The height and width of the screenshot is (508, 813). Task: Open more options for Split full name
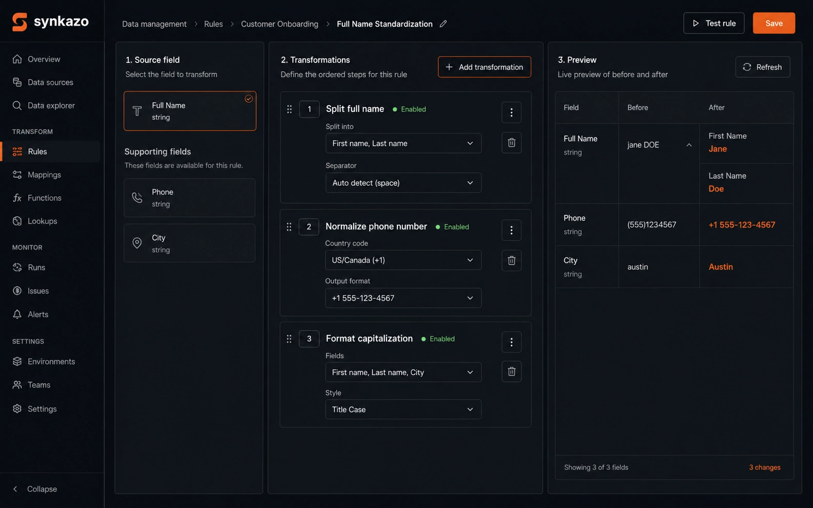click(x=512, y=113)
